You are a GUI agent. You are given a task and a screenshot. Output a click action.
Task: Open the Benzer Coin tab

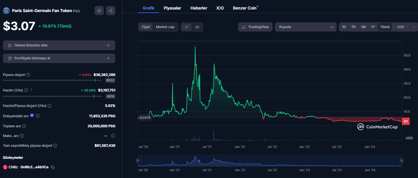(x=245, y=8)
